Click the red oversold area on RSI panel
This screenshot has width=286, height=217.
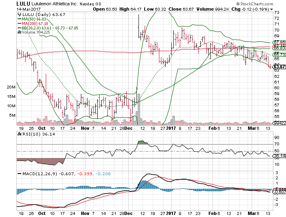[x=40, y=161]
